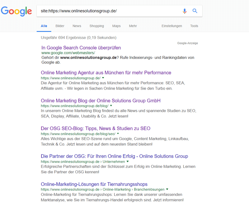Click the https://www.onlinesolutionsgroup.de/blog/ green URL

75,106
